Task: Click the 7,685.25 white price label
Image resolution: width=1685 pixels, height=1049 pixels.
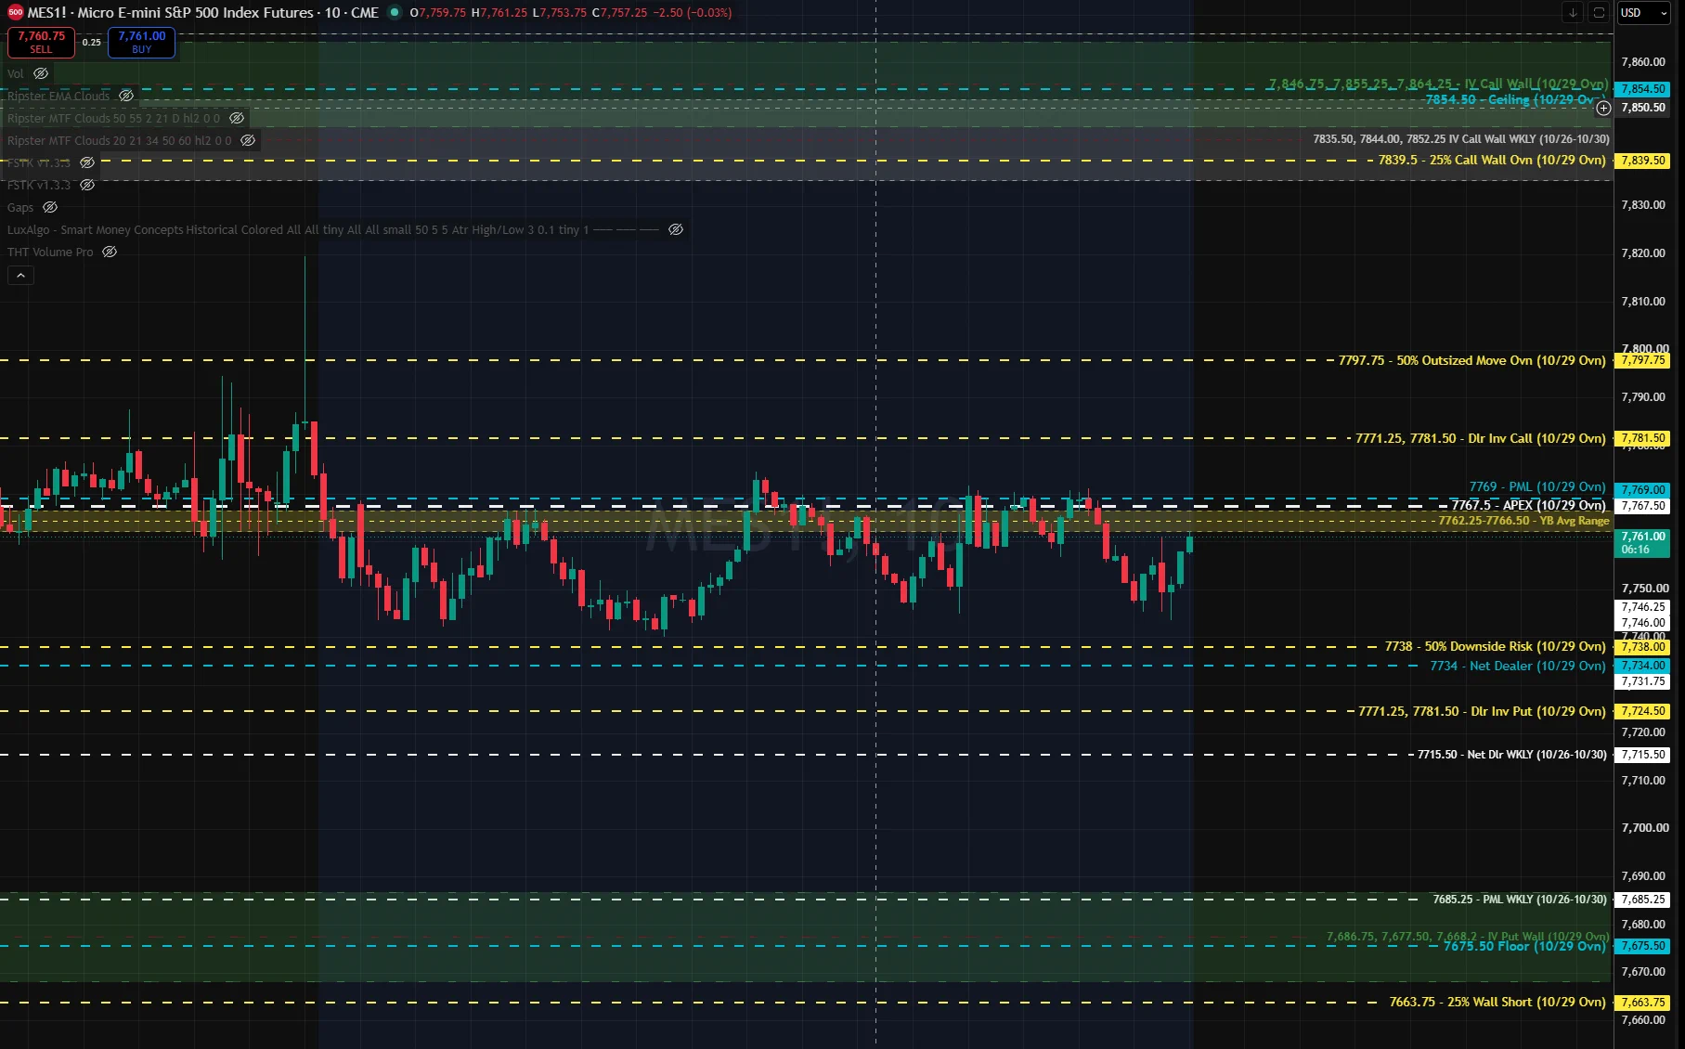Action: 1642,900
